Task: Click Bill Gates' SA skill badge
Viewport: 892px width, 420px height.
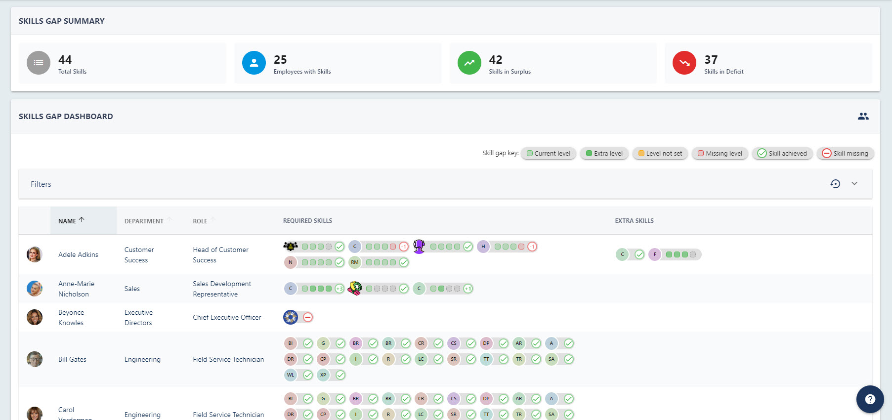Action: [x=552, y=359]
